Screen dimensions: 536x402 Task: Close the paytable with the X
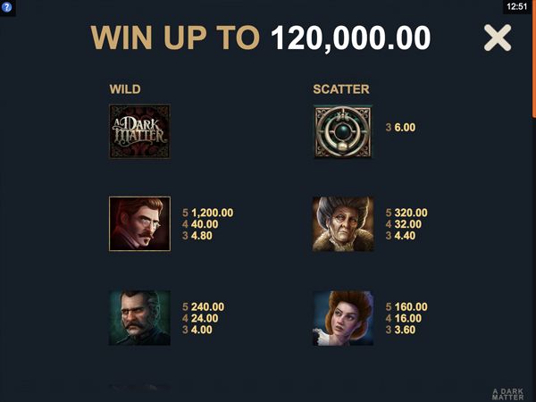(498, 38)
